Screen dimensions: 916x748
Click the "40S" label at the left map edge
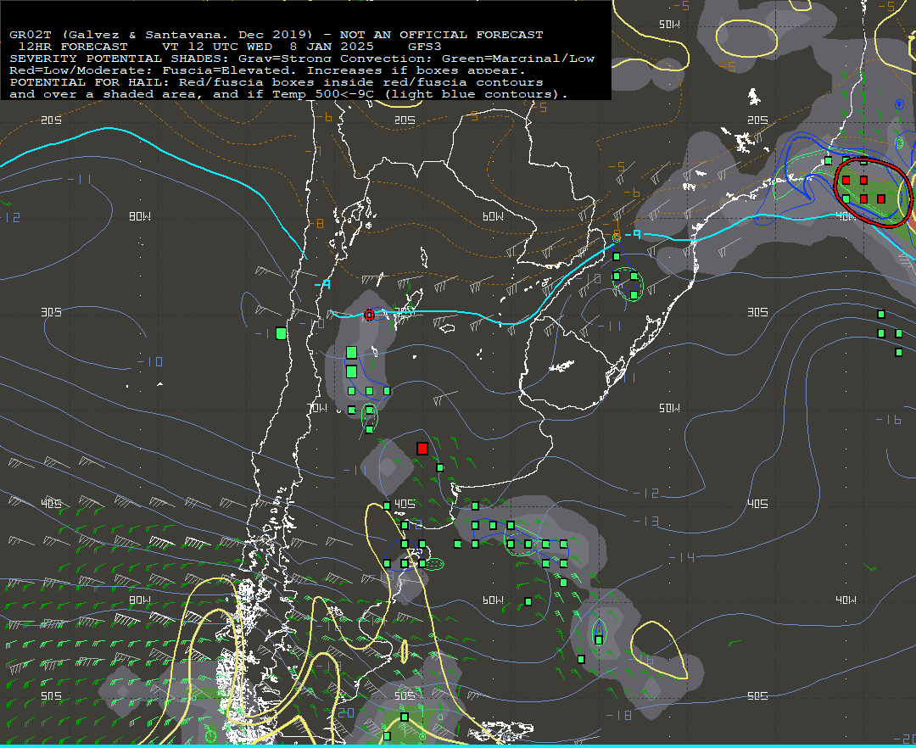(51, 504)
